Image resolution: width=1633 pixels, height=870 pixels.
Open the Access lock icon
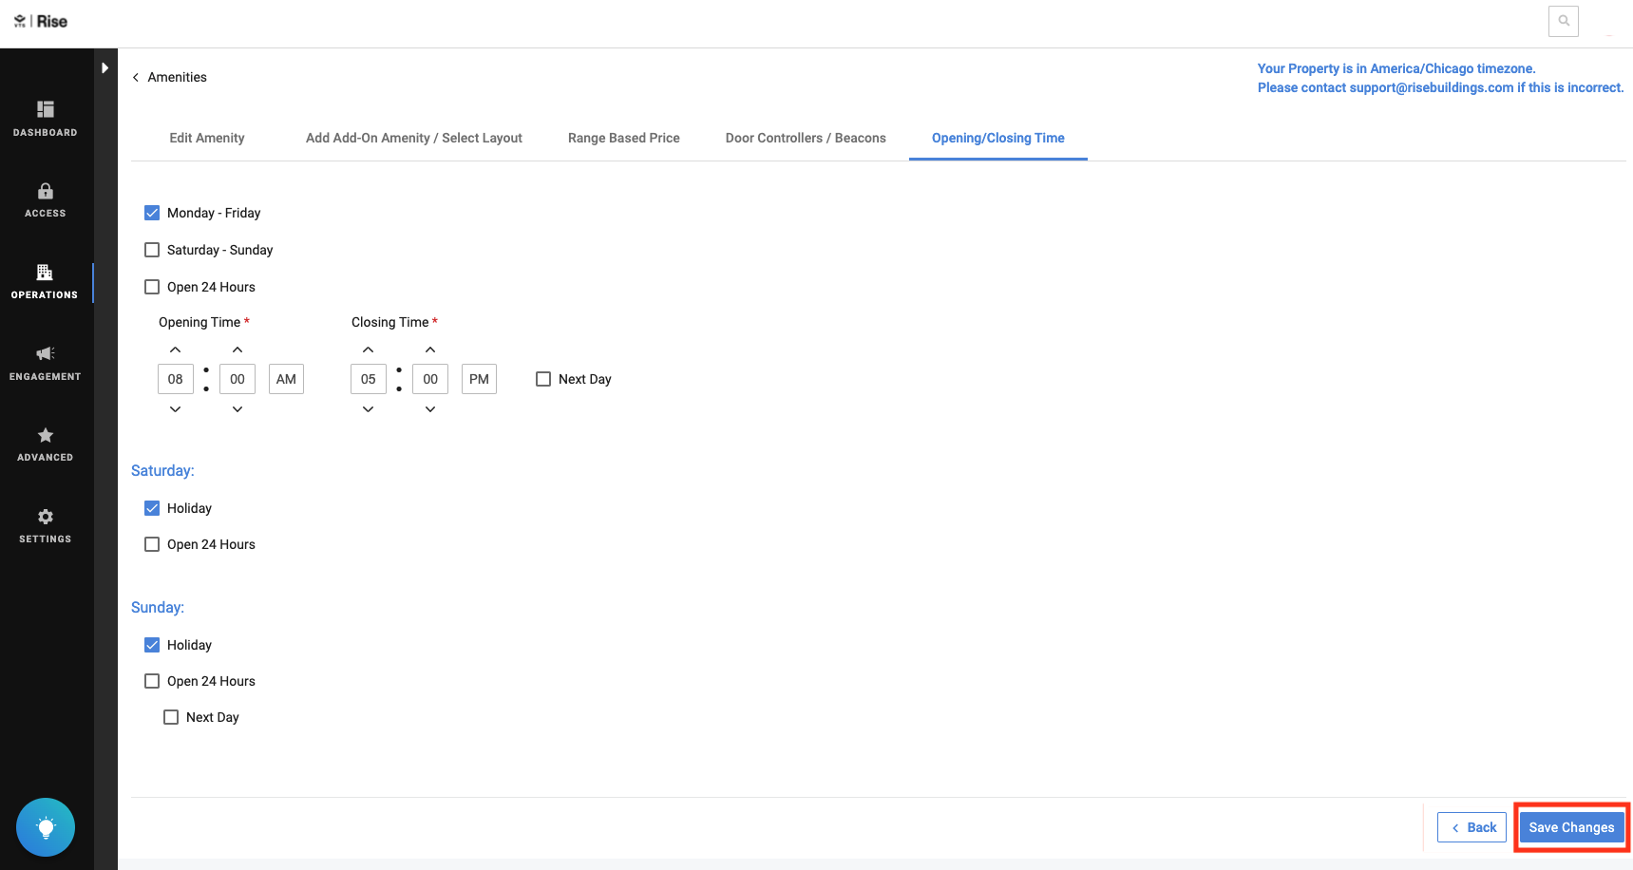46,191
